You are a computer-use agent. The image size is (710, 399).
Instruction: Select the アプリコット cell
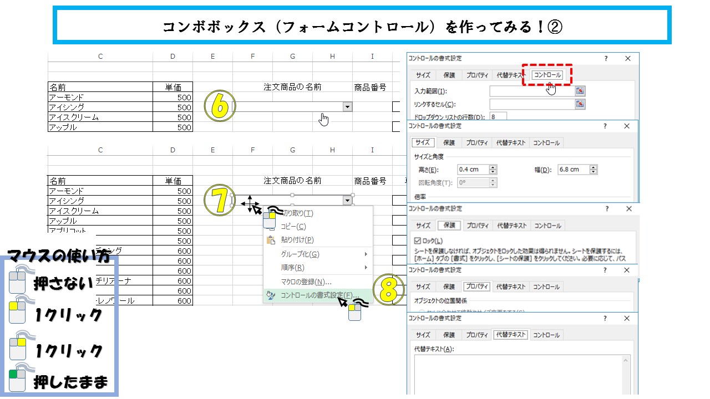[100, 231]
